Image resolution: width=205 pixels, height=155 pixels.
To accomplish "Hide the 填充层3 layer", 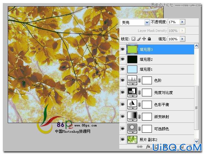I will pyautogui.click(x=122, y=49).
